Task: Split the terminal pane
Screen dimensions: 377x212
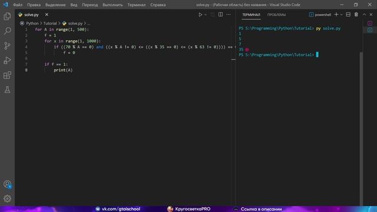Action: point(348,15)
